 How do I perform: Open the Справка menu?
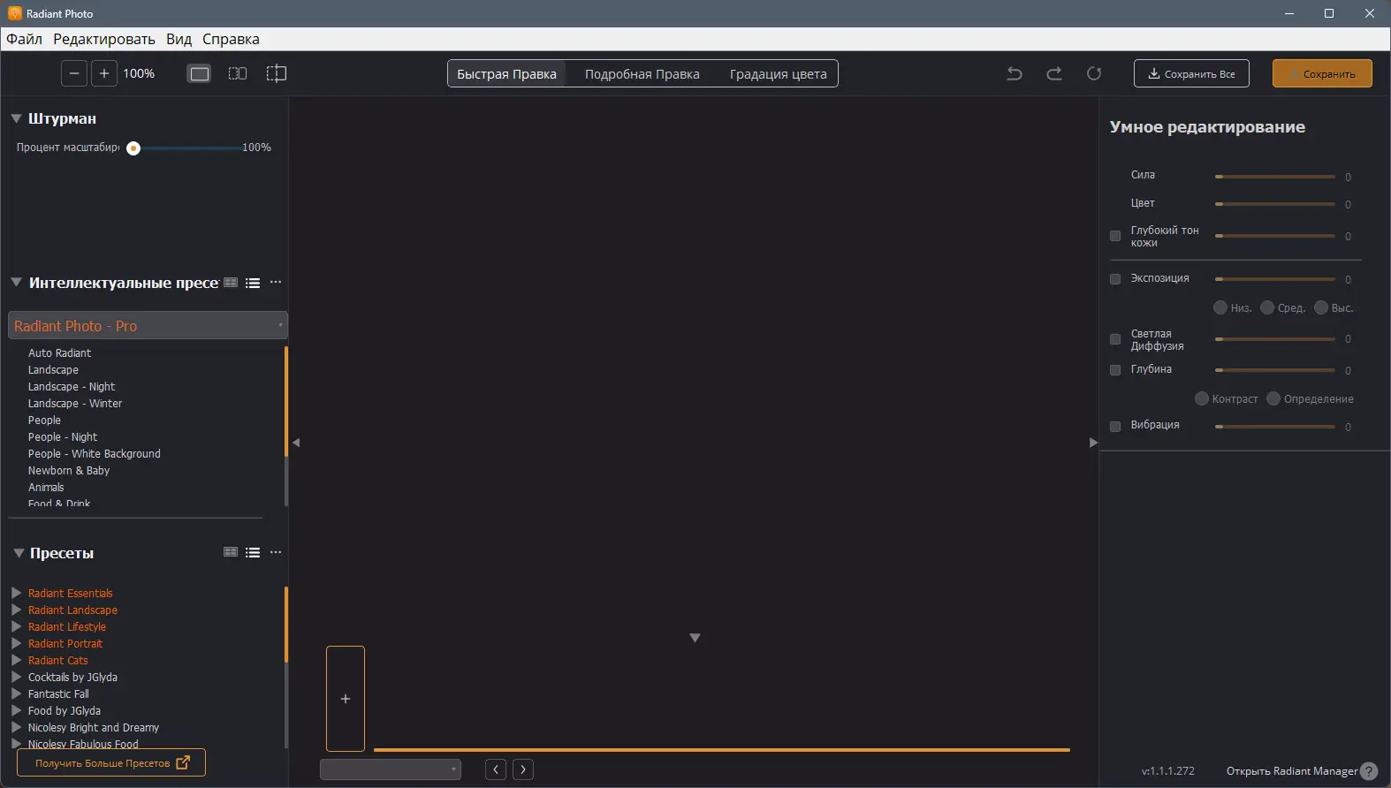[x=231, y=39]
